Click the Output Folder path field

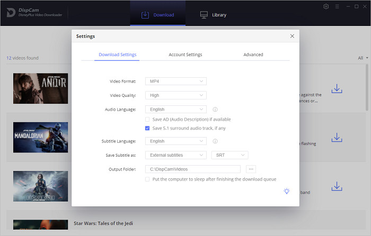pos(193,169)
